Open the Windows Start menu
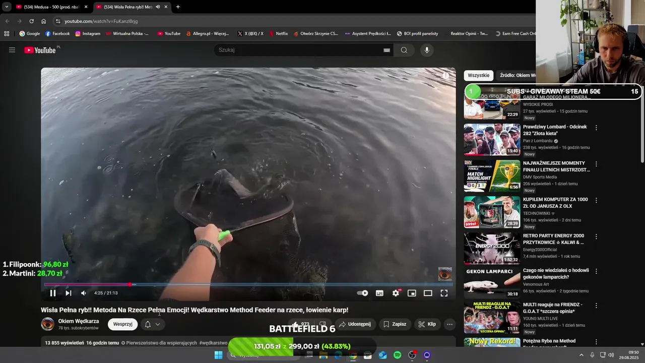 coord(218,355)
